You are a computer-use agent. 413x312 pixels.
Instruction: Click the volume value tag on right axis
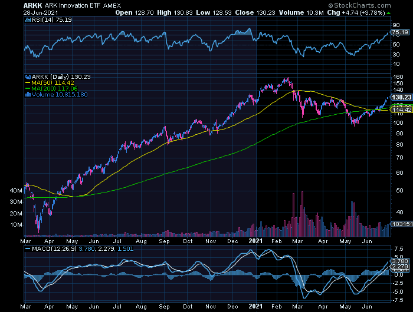click(x=402, y=224)
